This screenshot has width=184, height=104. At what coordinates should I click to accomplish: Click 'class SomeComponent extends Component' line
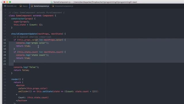[32, 16]
